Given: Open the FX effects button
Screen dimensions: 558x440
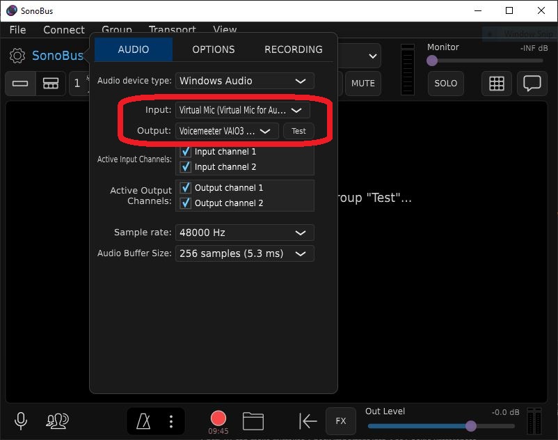Looking at the screenshot, I should (x=340, y=421).
